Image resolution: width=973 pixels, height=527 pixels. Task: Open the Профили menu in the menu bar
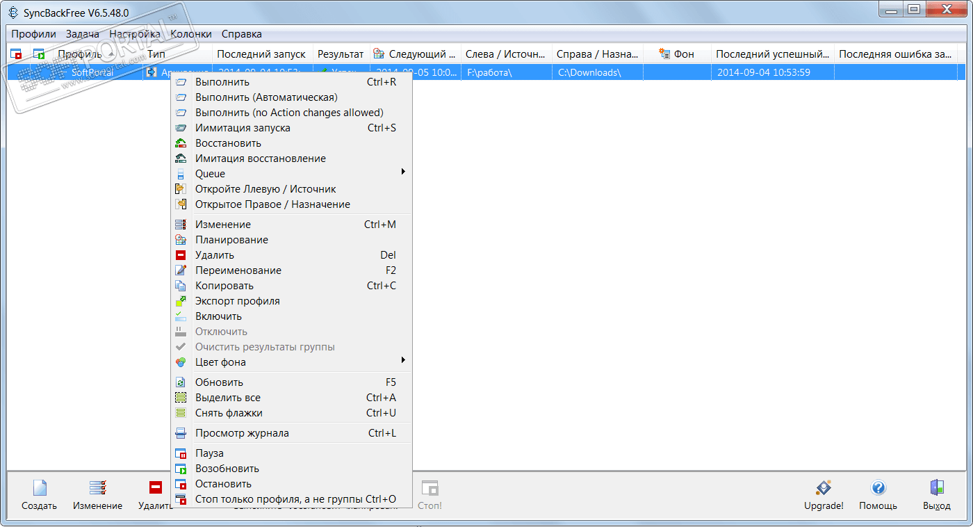click(x=33, y=34)
